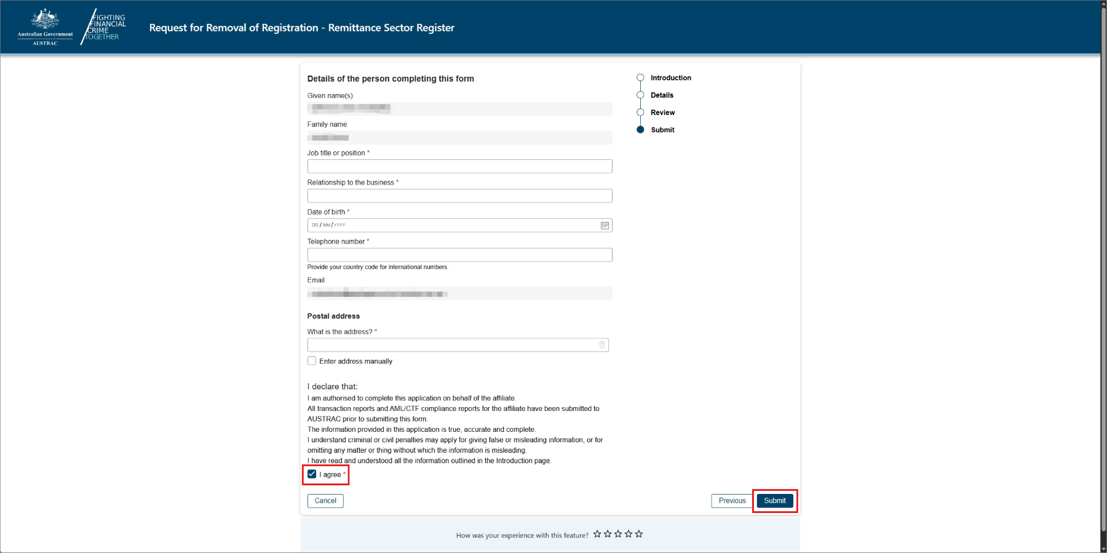This screenshot has width=1107, height=553.
Task: Rate experience with the first star
Action: pos(597,534)
